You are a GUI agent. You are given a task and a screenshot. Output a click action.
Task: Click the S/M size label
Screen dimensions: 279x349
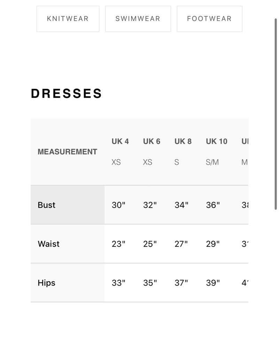coord(212,162)
